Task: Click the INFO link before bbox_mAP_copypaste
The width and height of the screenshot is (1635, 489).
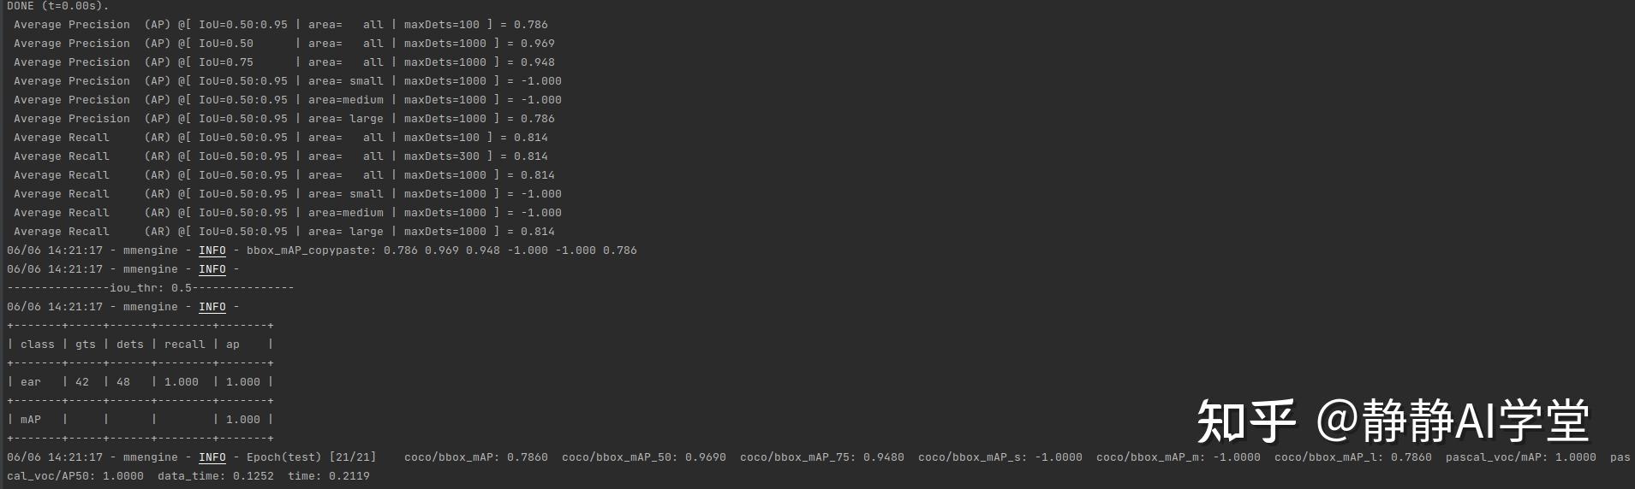Action: [212, 250]
